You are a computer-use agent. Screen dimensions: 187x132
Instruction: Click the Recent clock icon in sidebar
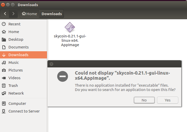pos(4,24)
